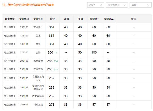Click the major name 农业管理
Screen dimensions: 153x111
coord(38,69)
